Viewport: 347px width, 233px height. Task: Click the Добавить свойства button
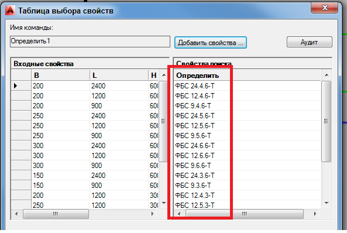pos(211,43)
